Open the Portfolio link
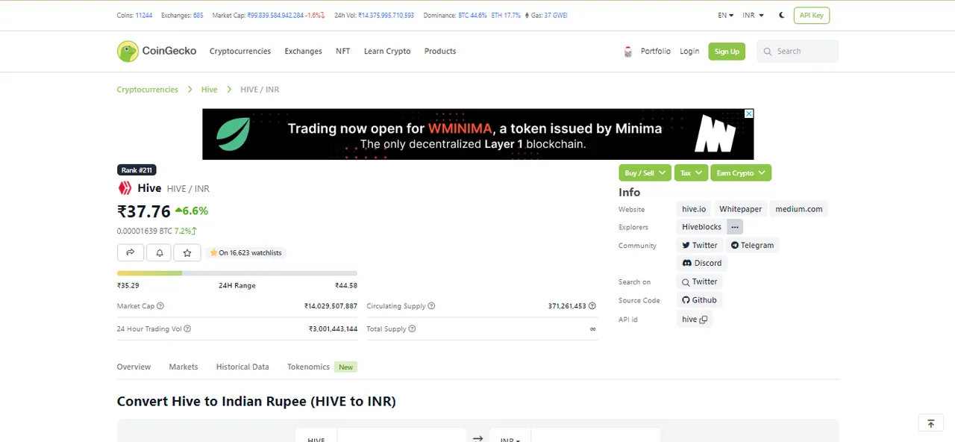955x442 pixels. pos(656,52)
